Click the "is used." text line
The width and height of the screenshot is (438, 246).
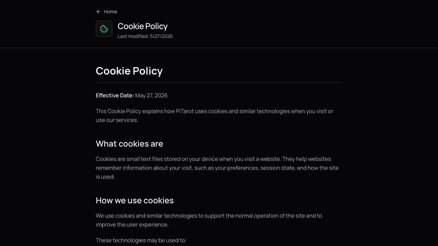click(x=105, y=177)
